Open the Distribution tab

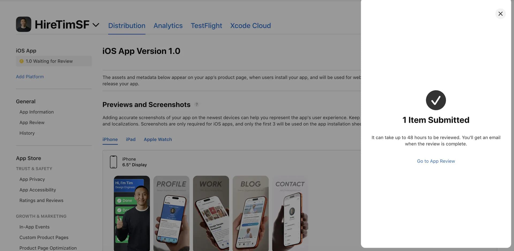pos(127,26)
